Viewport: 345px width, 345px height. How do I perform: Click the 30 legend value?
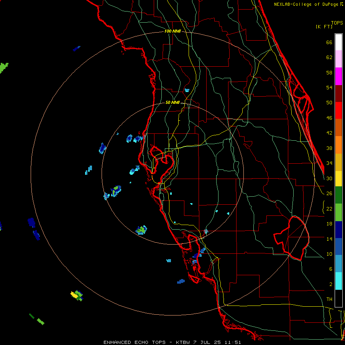[329, 178]
